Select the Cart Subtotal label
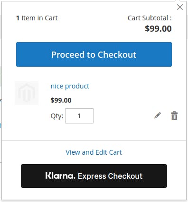 150,18
